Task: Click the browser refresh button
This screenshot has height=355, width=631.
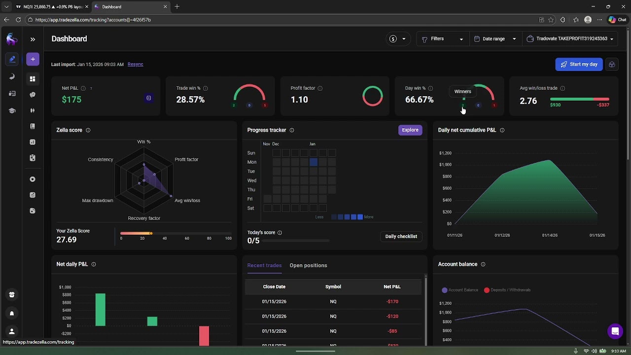Action: (x=18, y=20)
